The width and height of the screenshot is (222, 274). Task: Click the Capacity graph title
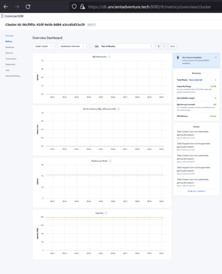(100, 213)
